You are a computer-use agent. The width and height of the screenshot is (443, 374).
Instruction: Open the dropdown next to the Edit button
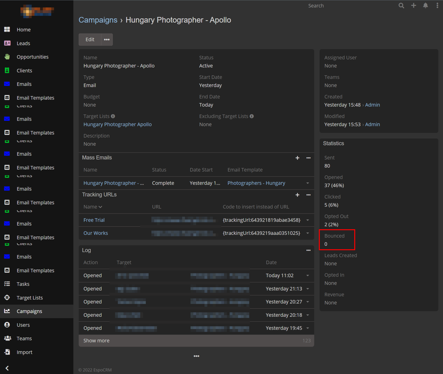(x=107, y=40)
